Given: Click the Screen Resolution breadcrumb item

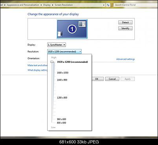Looking at the screenshot, I should coord(64,5).
